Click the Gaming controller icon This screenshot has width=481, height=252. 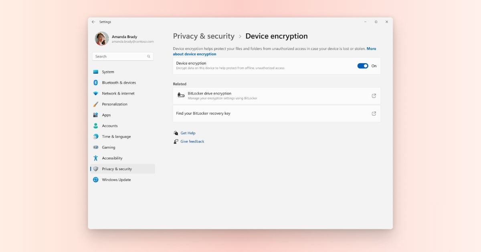96,147
